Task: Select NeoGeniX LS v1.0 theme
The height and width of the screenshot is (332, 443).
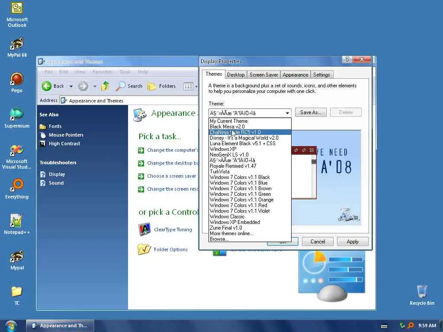Action: [250, 155]
